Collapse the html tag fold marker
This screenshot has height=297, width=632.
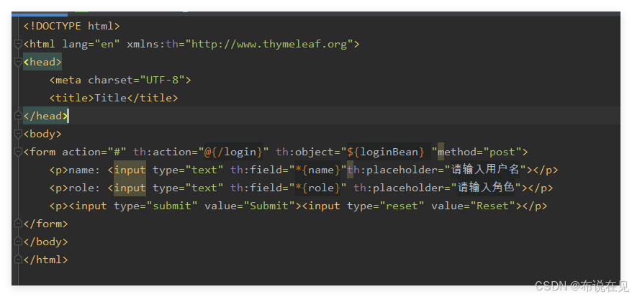18,44
